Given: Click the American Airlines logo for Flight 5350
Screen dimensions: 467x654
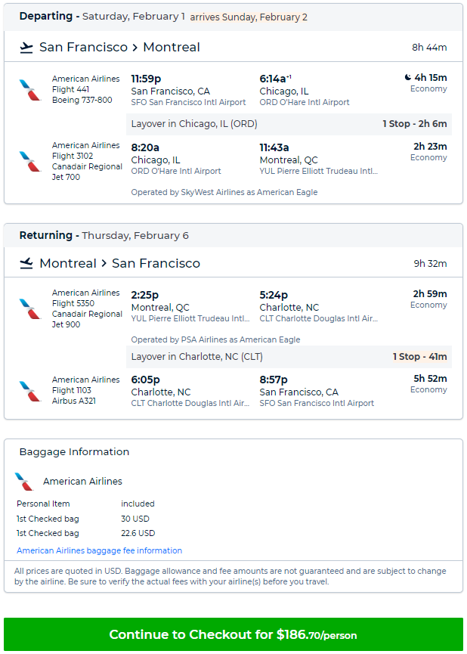Looking at the screenshot, I should click(x=29, y=308).
